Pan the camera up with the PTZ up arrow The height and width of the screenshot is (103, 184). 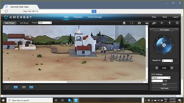click(164, 36)
